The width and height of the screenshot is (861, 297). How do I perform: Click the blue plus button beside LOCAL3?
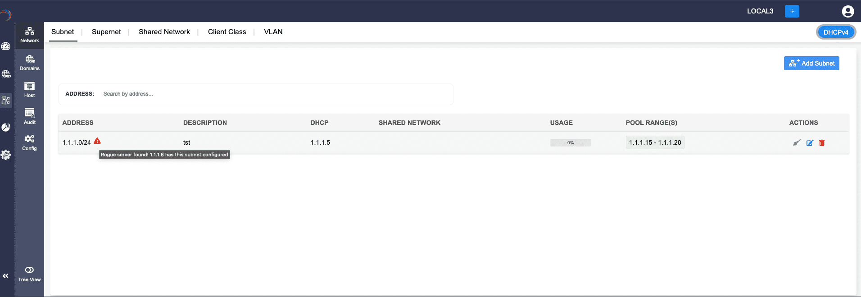[x=792, y=11]
